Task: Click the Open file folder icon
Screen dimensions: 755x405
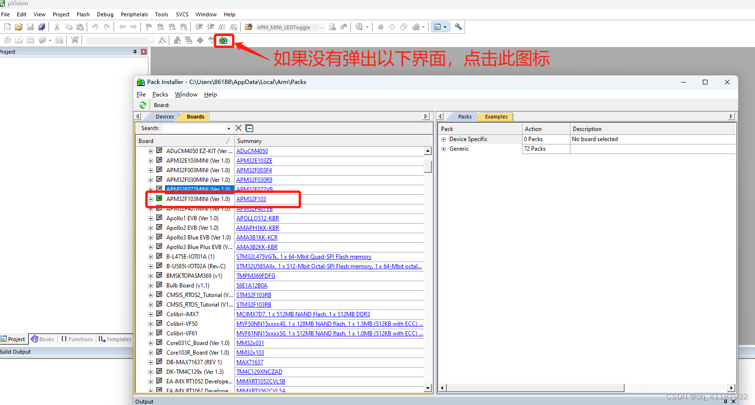Action: 19,27
